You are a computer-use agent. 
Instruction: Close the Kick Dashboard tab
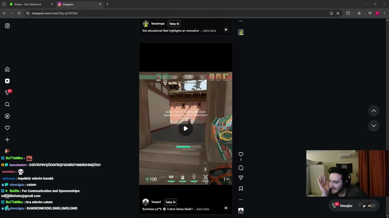pyautogui.click(x=52, y=4)
